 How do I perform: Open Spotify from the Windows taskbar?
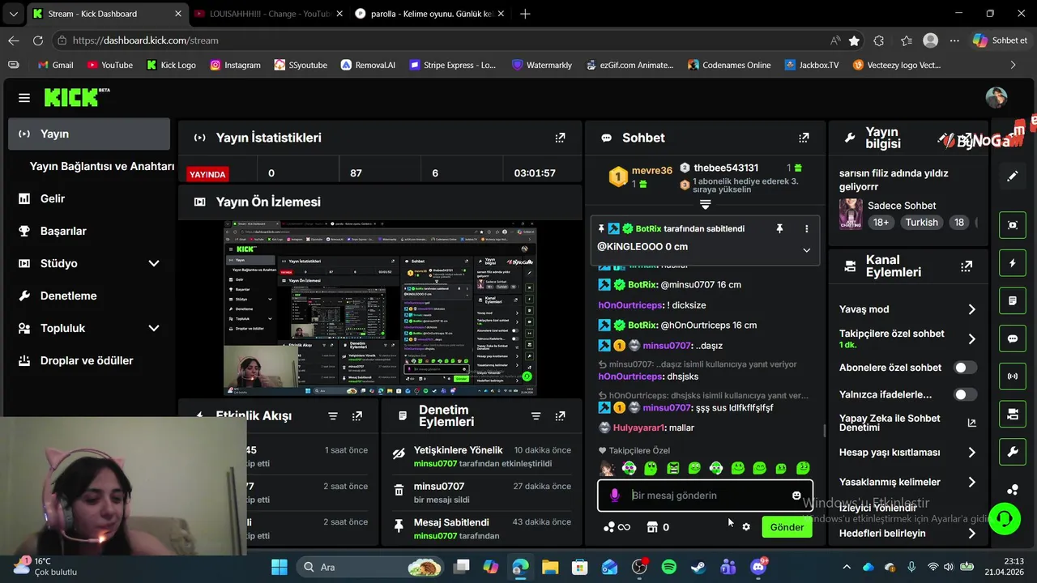point(668,567)
